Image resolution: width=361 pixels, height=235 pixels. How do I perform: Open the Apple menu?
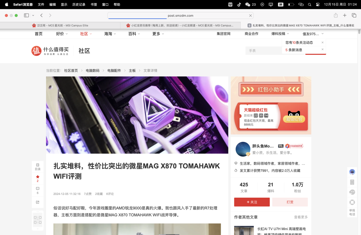coord(7,5)
